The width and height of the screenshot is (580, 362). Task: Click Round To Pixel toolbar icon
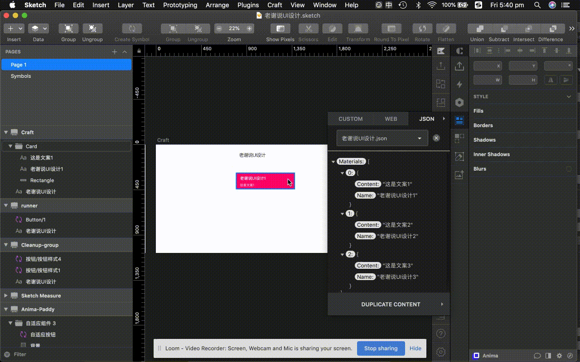[391, 29]
